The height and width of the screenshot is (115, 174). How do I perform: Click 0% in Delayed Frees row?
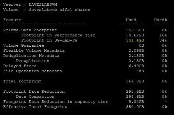pos(164,66)
